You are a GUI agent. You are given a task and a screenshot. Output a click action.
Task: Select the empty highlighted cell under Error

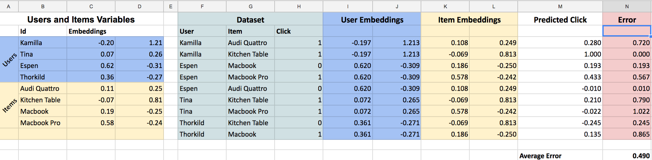[x=627, y=31]
